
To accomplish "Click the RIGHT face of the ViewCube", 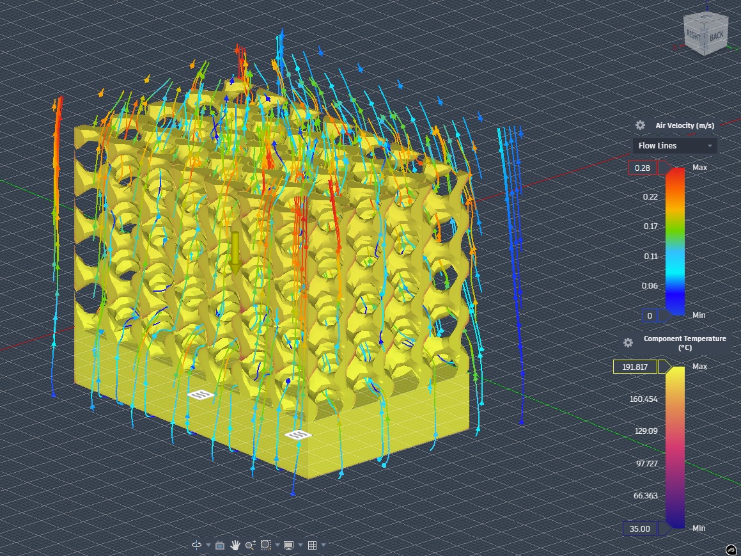I will (692, 33).
